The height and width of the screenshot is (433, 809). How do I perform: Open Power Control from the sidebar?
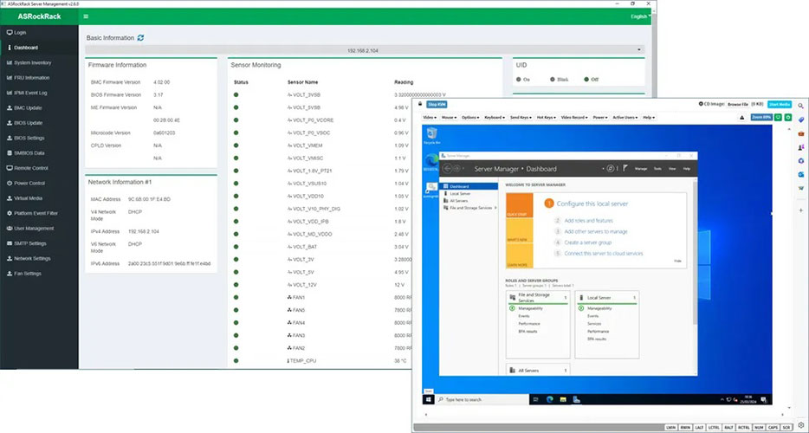coord(29,184)
